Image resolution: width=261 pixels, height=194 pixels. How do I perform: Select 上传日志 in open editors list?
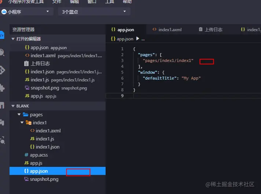click(58, 63)
